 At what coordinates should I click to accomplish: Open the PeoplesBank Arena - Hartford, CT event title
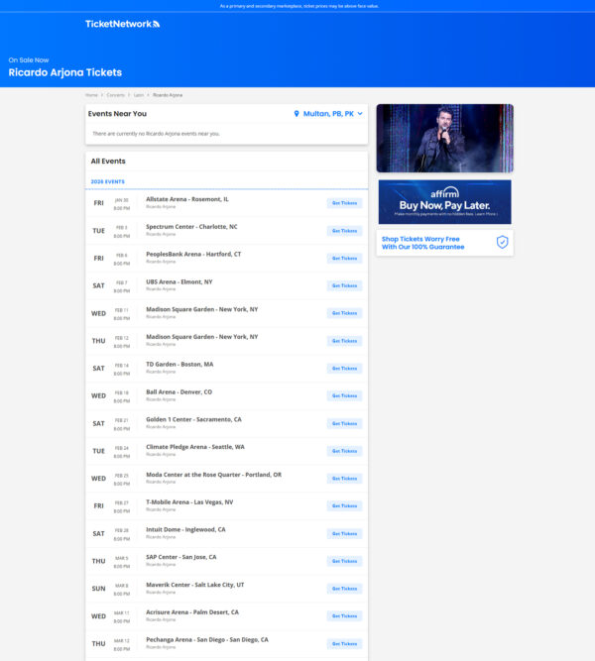click(193, 255)
